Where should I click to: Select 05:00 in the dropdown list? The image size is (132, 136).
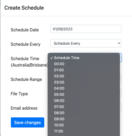84,94
